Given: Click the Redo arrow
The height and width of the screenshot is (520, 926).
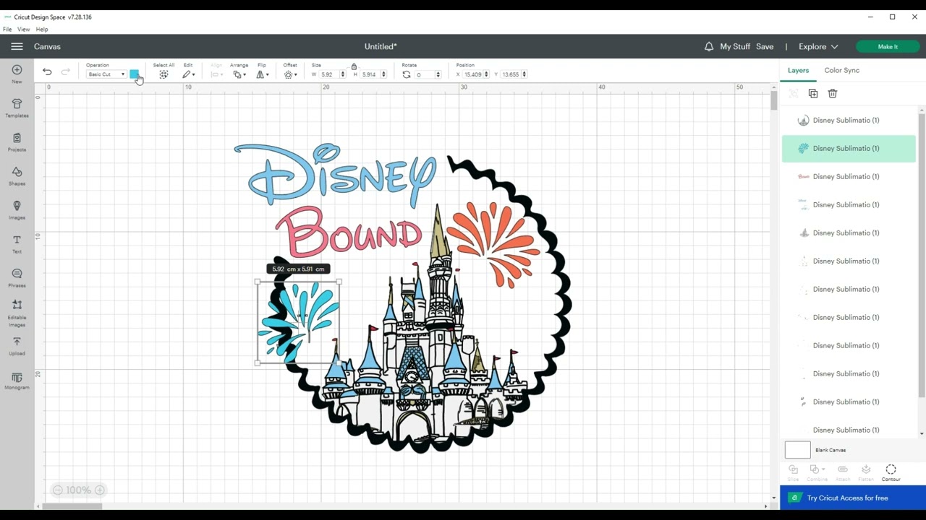Looking at the screenshot, I should [x=65, y=71].
